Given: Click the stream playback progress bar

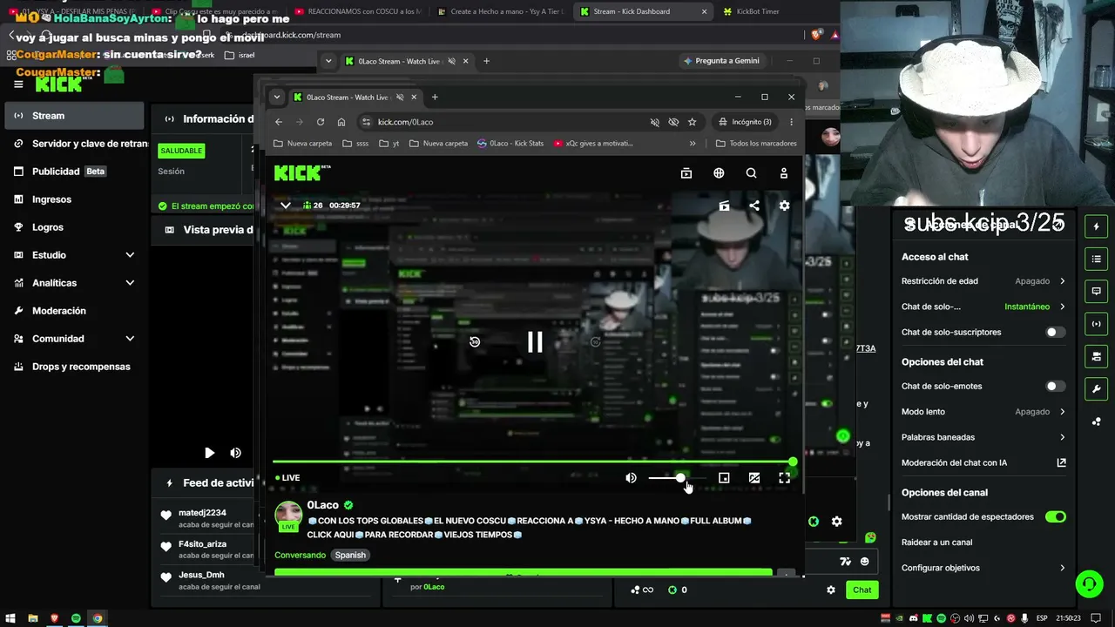Looking at the screenshot, I should point(533,462).
